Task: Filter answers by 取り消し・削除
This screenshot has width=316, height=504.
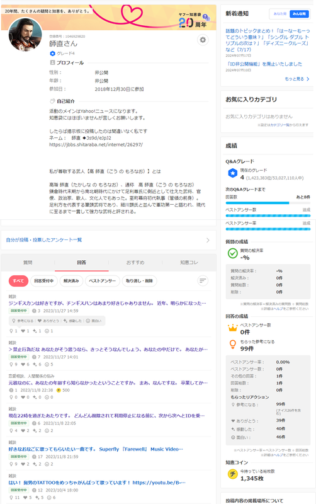Action: tap(139, 280)
